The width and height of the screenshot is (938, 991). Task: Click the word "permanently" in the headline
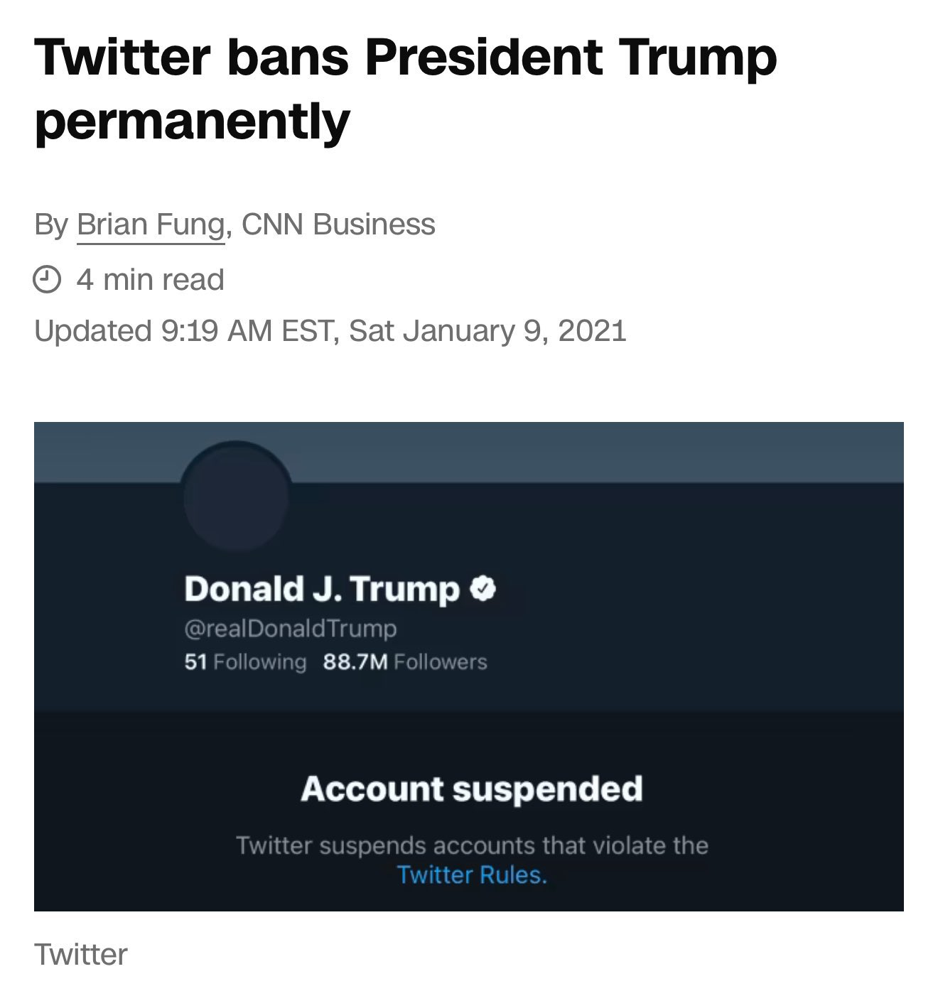(192, 122)
